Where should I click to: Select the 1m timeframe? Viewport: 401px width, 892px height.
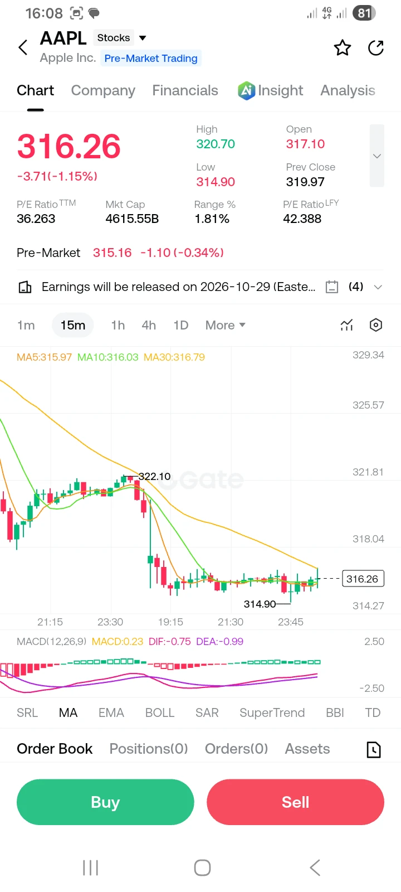coord(26,325)
